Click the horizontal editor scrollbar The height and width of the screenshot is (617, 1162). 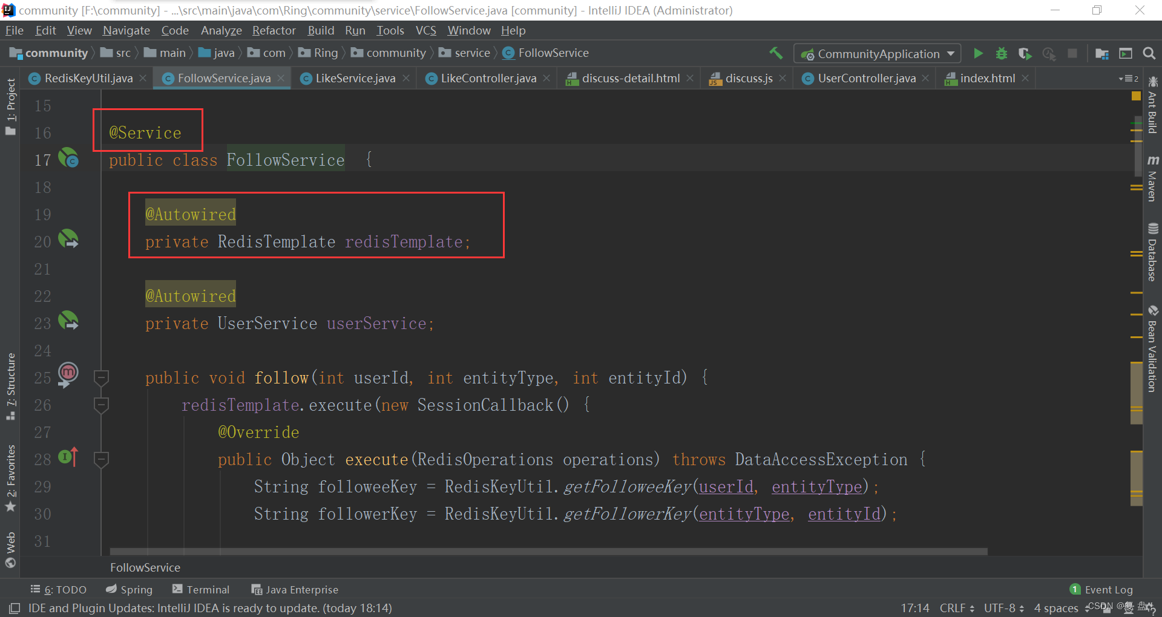click(548, 552)
